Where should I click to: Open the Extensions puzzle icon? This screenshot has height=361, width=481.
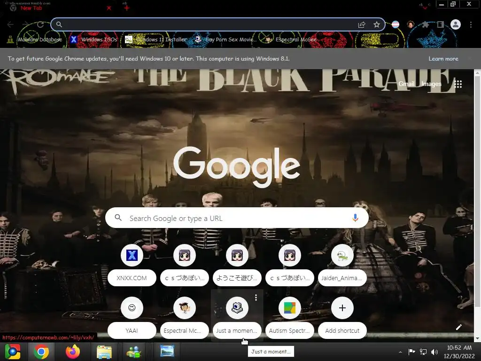click(x=425, y=24)
